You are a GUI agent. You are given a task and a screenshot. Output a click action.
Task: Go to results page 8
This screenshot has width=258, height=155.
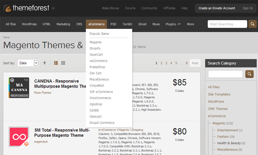[186, 63]
